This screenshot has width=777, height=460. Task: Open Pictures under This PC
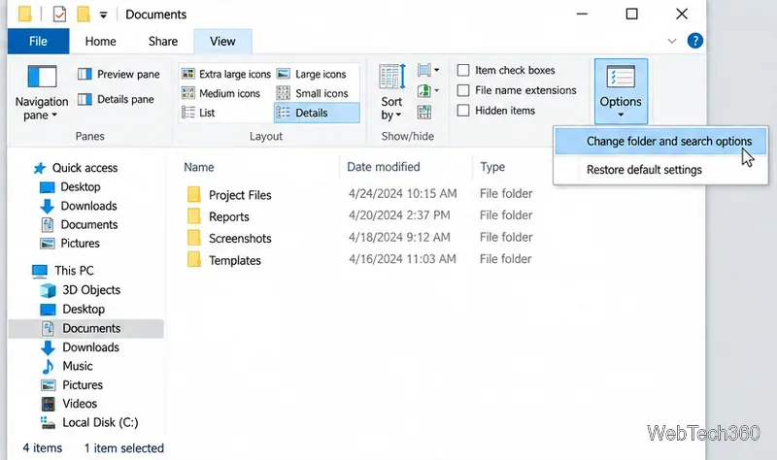point(72,385)
